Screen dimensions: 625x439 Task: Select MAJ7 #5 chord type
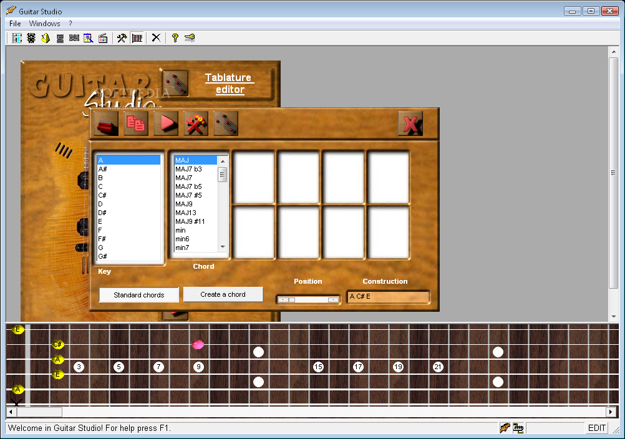(196, 195)
